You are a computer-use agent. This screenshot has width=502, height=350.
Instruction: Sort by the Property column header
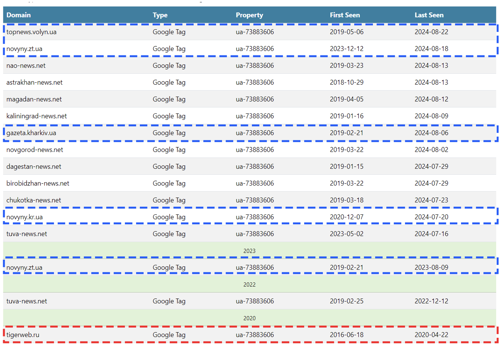click(x=249, y=15)
